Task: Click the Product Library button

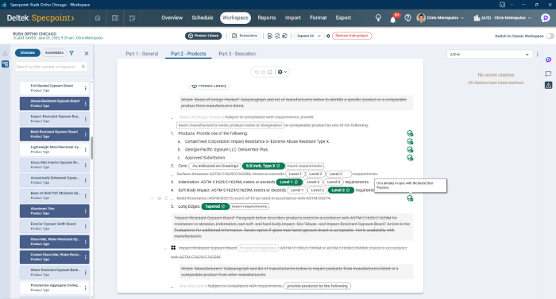Action: point(203,36)
